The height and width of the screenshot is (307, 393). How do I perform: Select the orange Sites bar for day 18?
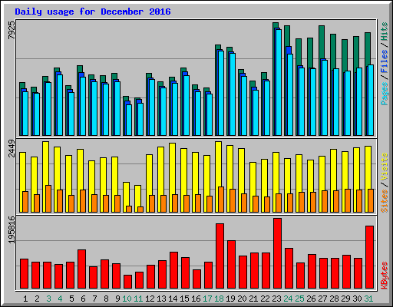click(221, 200)
